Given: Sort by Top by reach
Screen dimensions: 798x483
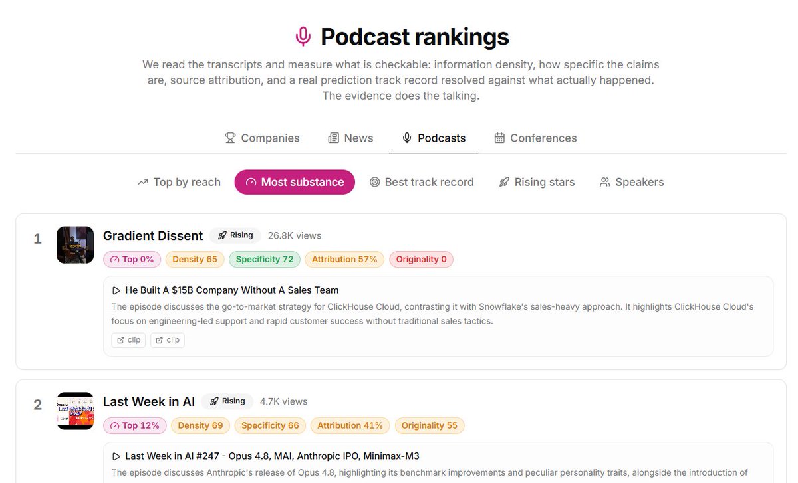Looking at the screenshot, I should (179, 182).
